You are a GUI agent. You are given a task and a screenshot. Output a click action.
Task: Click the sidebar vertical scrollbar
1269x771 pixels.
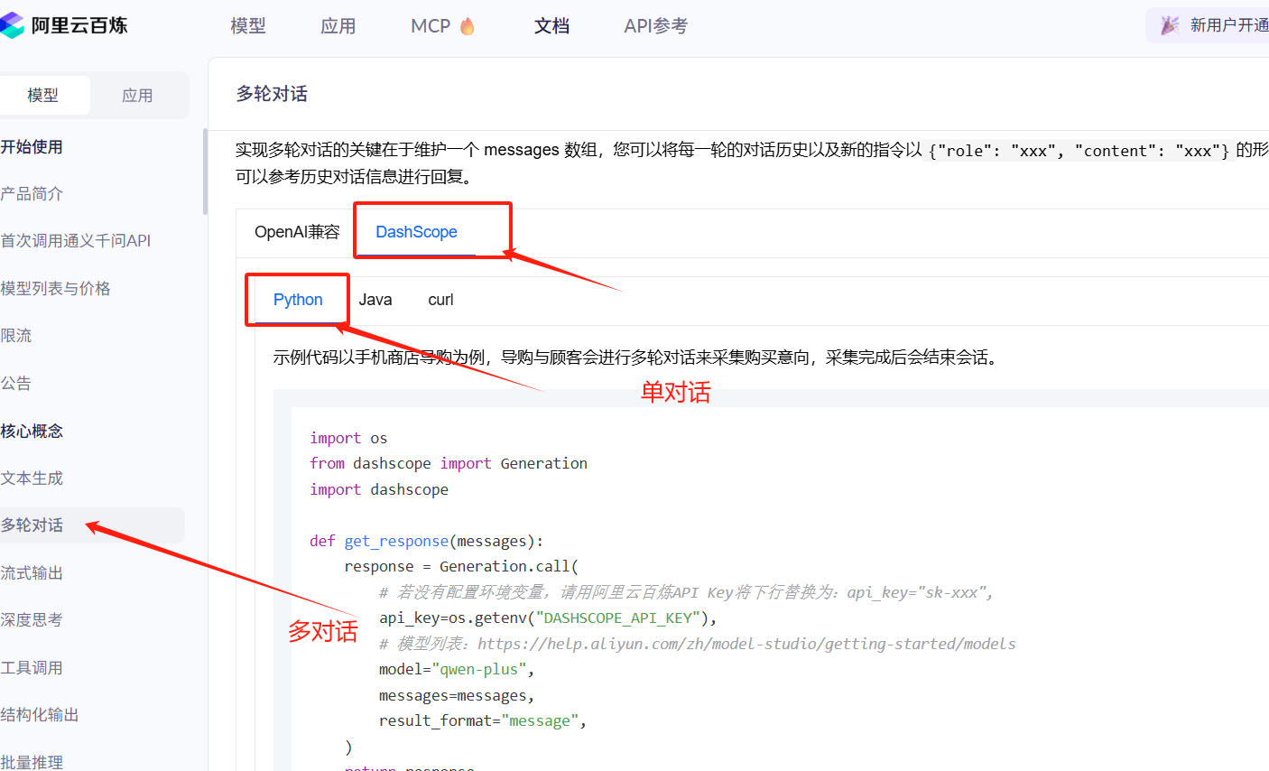205,172
